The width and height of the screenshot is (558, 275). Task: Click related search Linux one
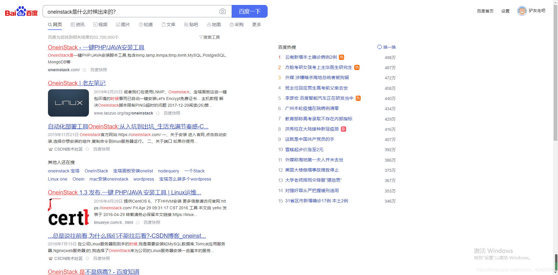pyautogui.click(x=58, y=179)
